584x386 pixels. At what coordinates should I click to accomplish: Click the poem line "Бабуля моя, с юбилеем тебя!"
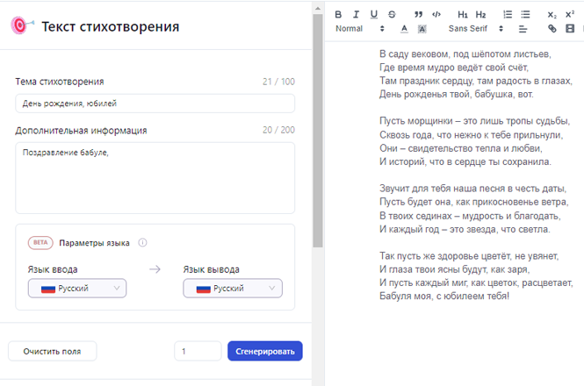pos(444,296)
